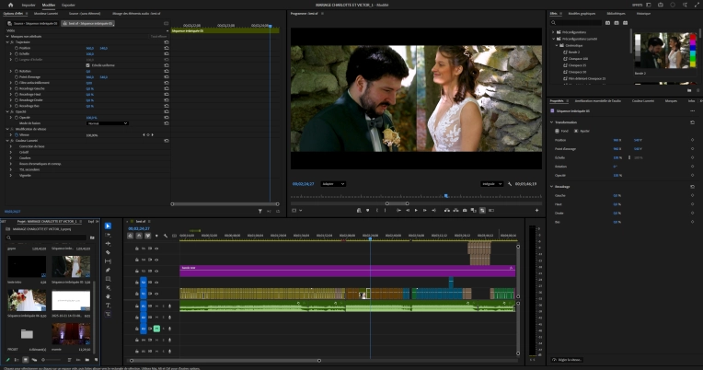Play the sequence in Program monitor
The image size is (703, 370).
[416, 211]
